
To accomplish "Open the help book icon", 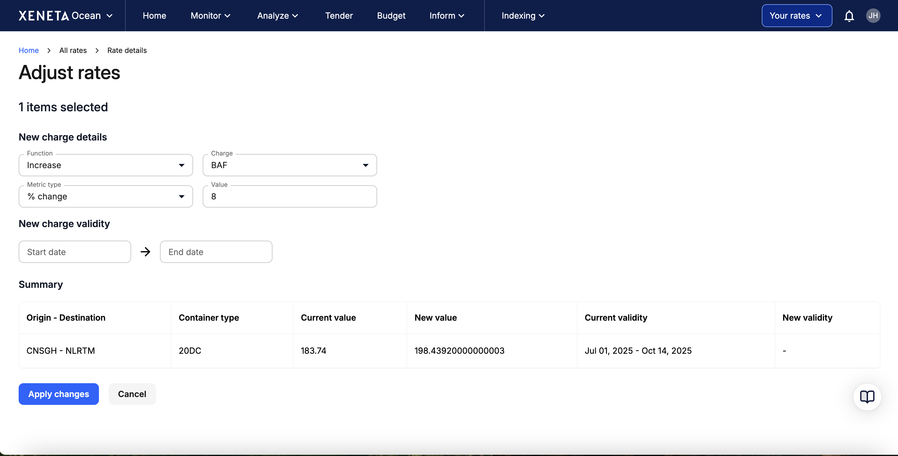I will coord(867,397).
